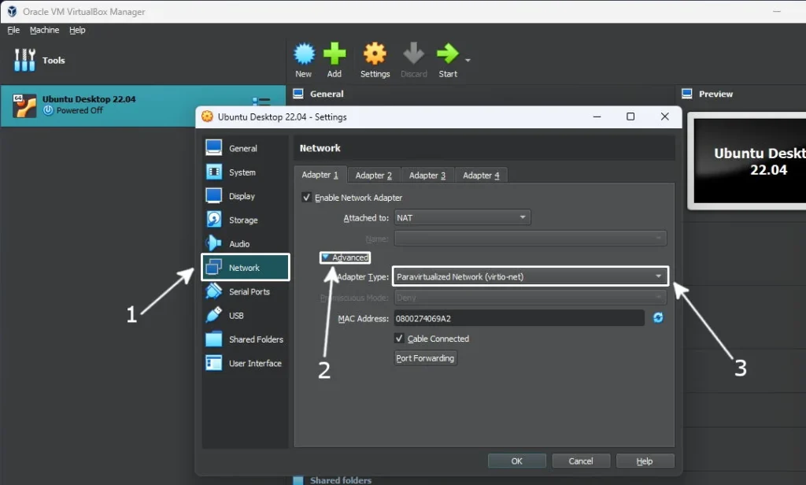
Task: Open Shared Folders settings category
Action: coord(246,339)
